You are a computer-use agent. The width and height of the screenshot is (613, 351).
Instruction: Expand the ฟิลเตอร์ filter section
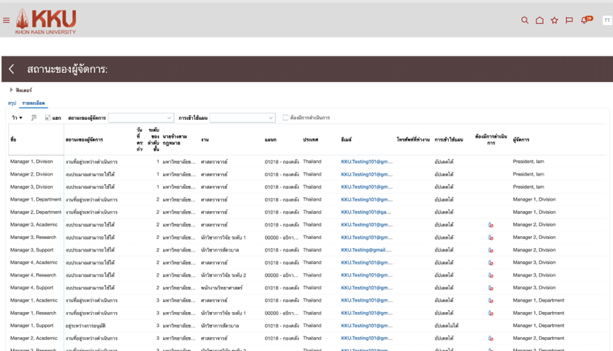(x=11, y=90)
